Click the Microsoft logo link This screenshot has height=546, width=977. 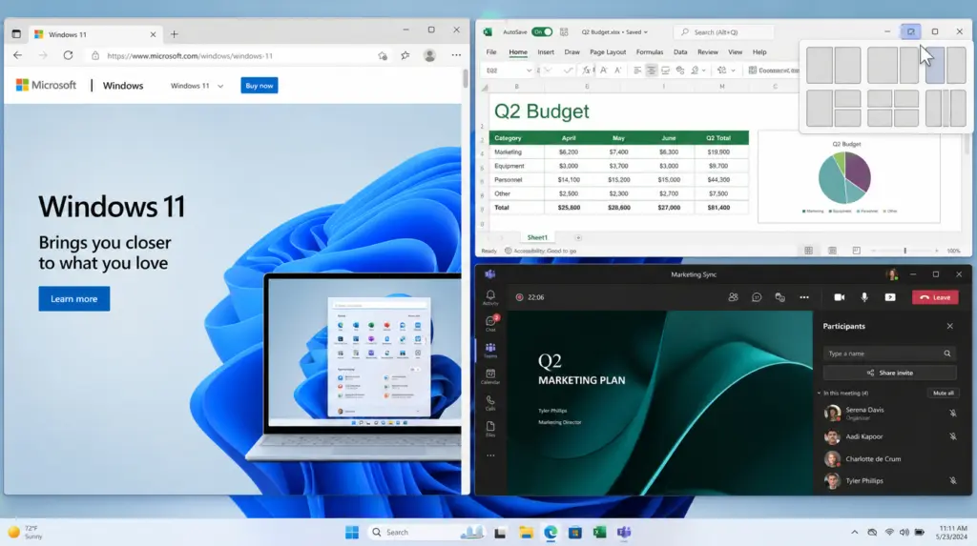46,86
